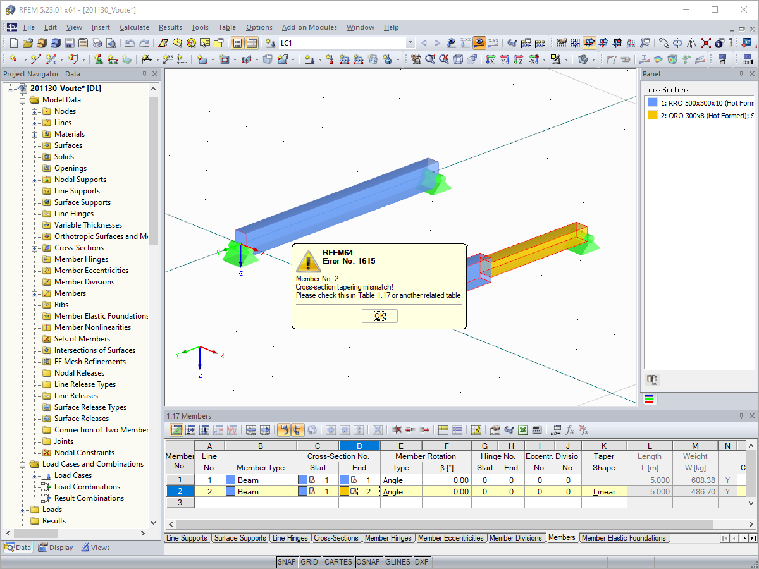
Task: Click the isometric wireframe view cube icon
Action: [458, 59]
